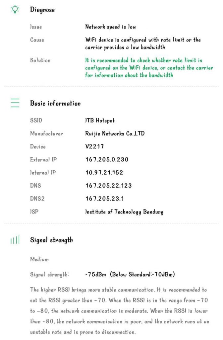Select the SSID value ITB Hotspot
The image size is (223, 340).
point(100,121)
